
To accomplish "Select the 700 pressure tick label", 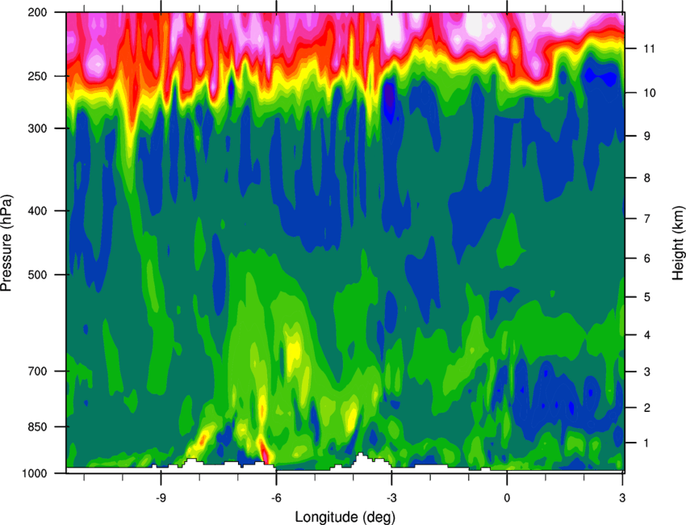I will pos(37,371).
